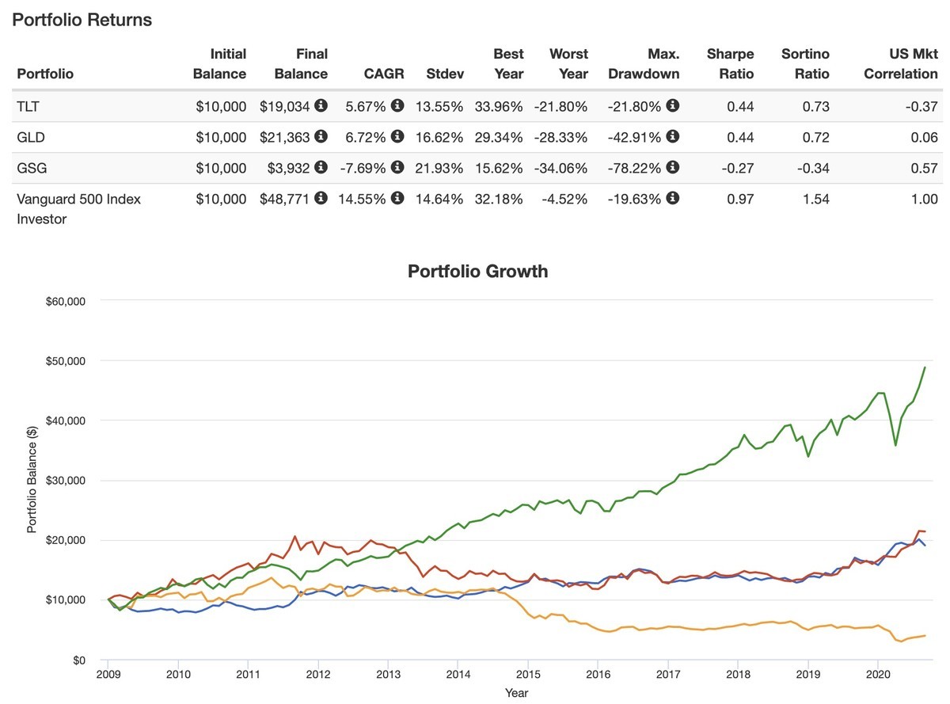Click info icon beside GSG drawdown -78.22%

(673, 167)
